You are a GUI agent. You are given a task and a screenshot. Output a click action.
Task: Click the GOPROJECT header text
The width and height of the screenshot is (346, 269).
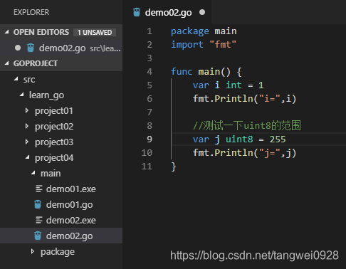[x=36, y=63]
